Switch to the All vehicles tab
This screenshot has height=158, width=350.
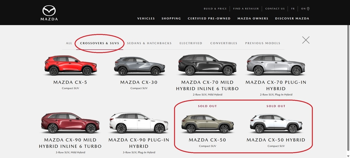[69, 43]
